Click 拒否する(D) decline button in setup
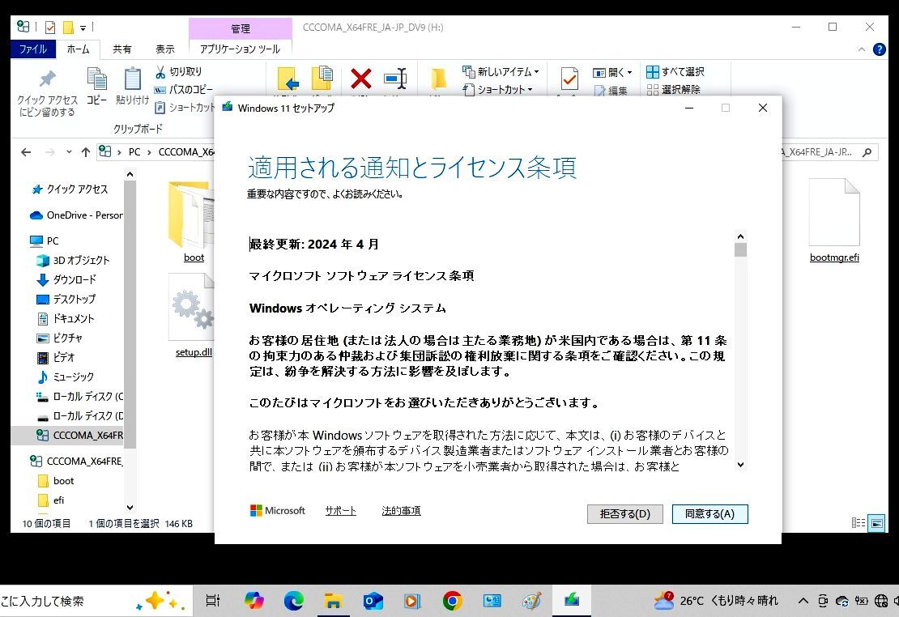This screenshot has width=899, height=617. 625,514
